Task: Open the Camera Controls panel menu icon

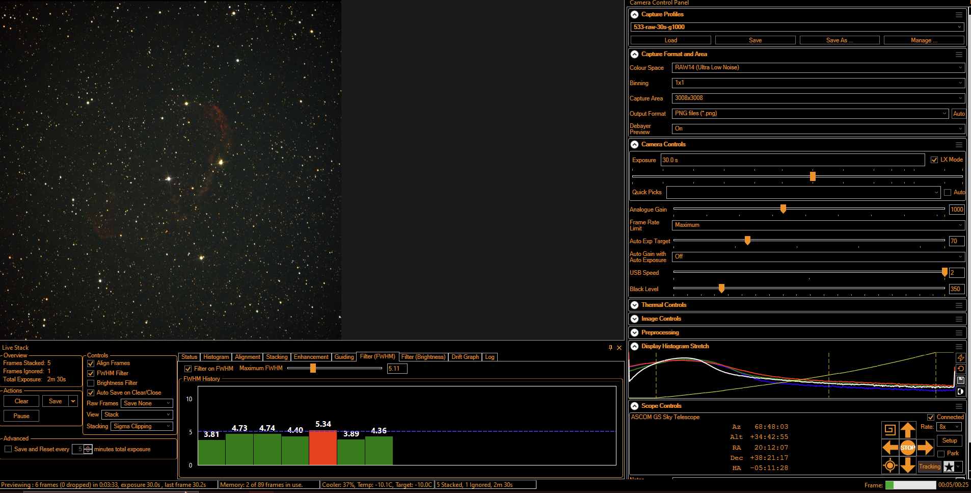Action: click(x=959, y=145)
